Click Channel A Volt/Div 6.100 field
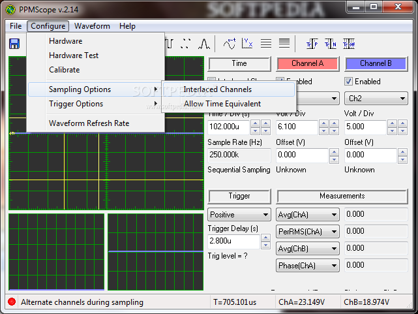The image size is (418, 314). 297,127
